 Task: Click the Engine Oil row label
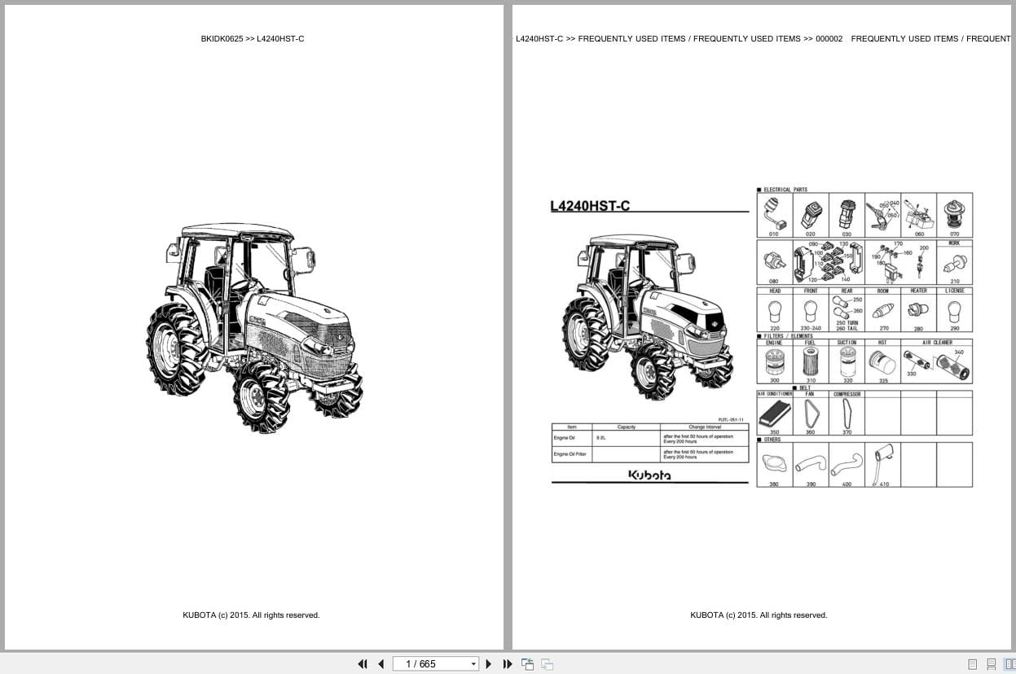click(x=565, y=438)
